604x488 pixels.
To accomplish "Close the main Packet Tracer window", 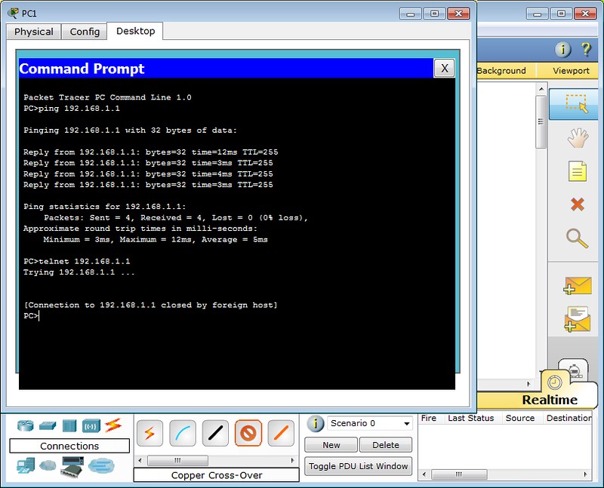I will coord(585,14).
